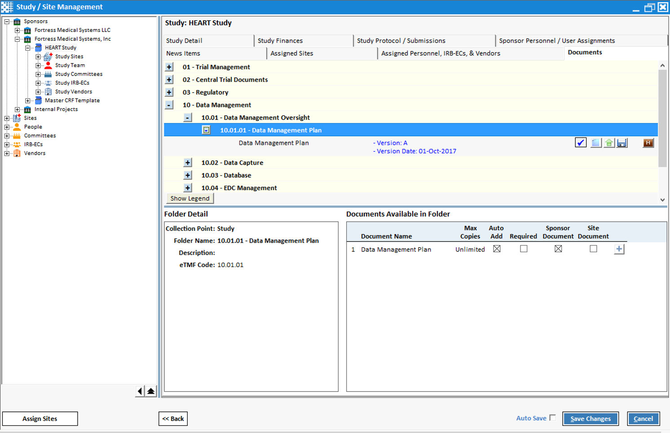Screen dimensions: 670x433
Task: Click the left arrow icon below tree panel
Action: [x=140, y=391]
